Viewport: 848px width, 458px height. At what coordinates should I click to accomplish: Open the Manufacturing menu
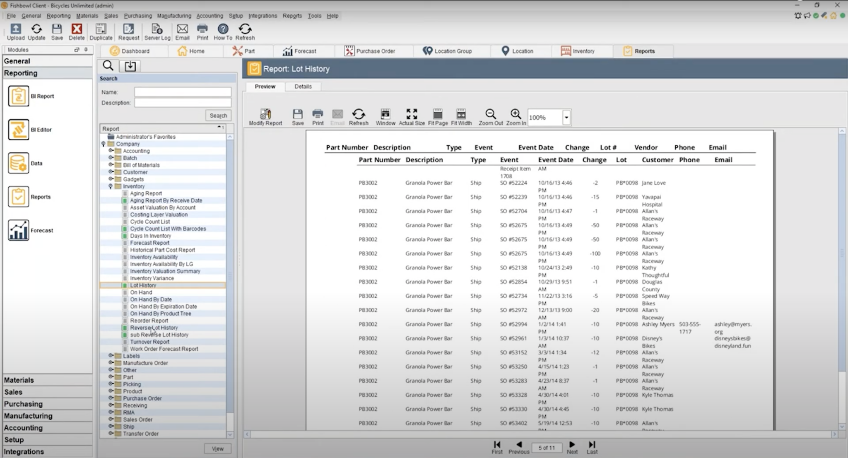tap(174, 16)
